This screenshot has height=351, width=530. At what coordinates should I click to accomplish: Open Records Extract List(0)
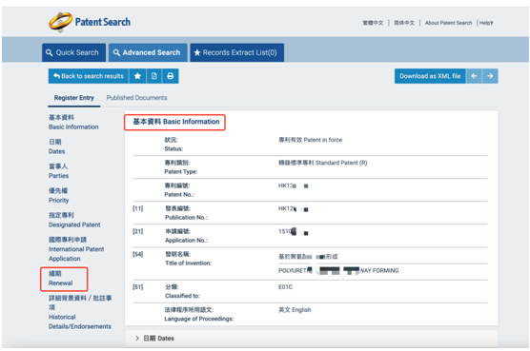coord(236,52)
